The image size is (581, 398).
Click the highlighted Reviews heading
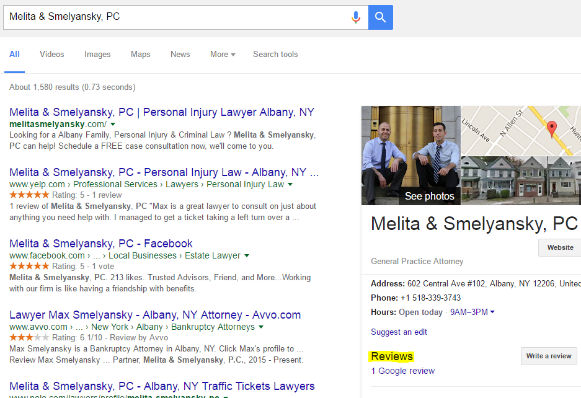[392, 356]
